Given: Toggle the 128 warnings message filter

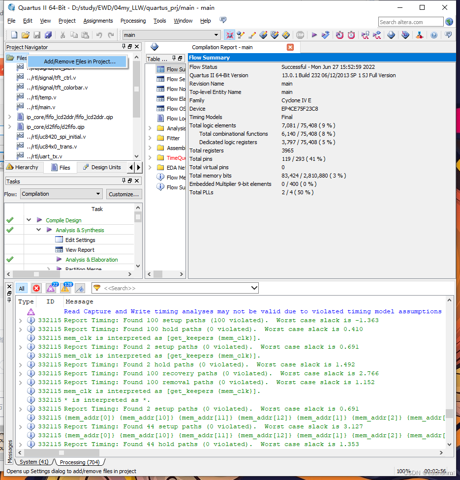Looking at the screenshot, I should (65, 288).
